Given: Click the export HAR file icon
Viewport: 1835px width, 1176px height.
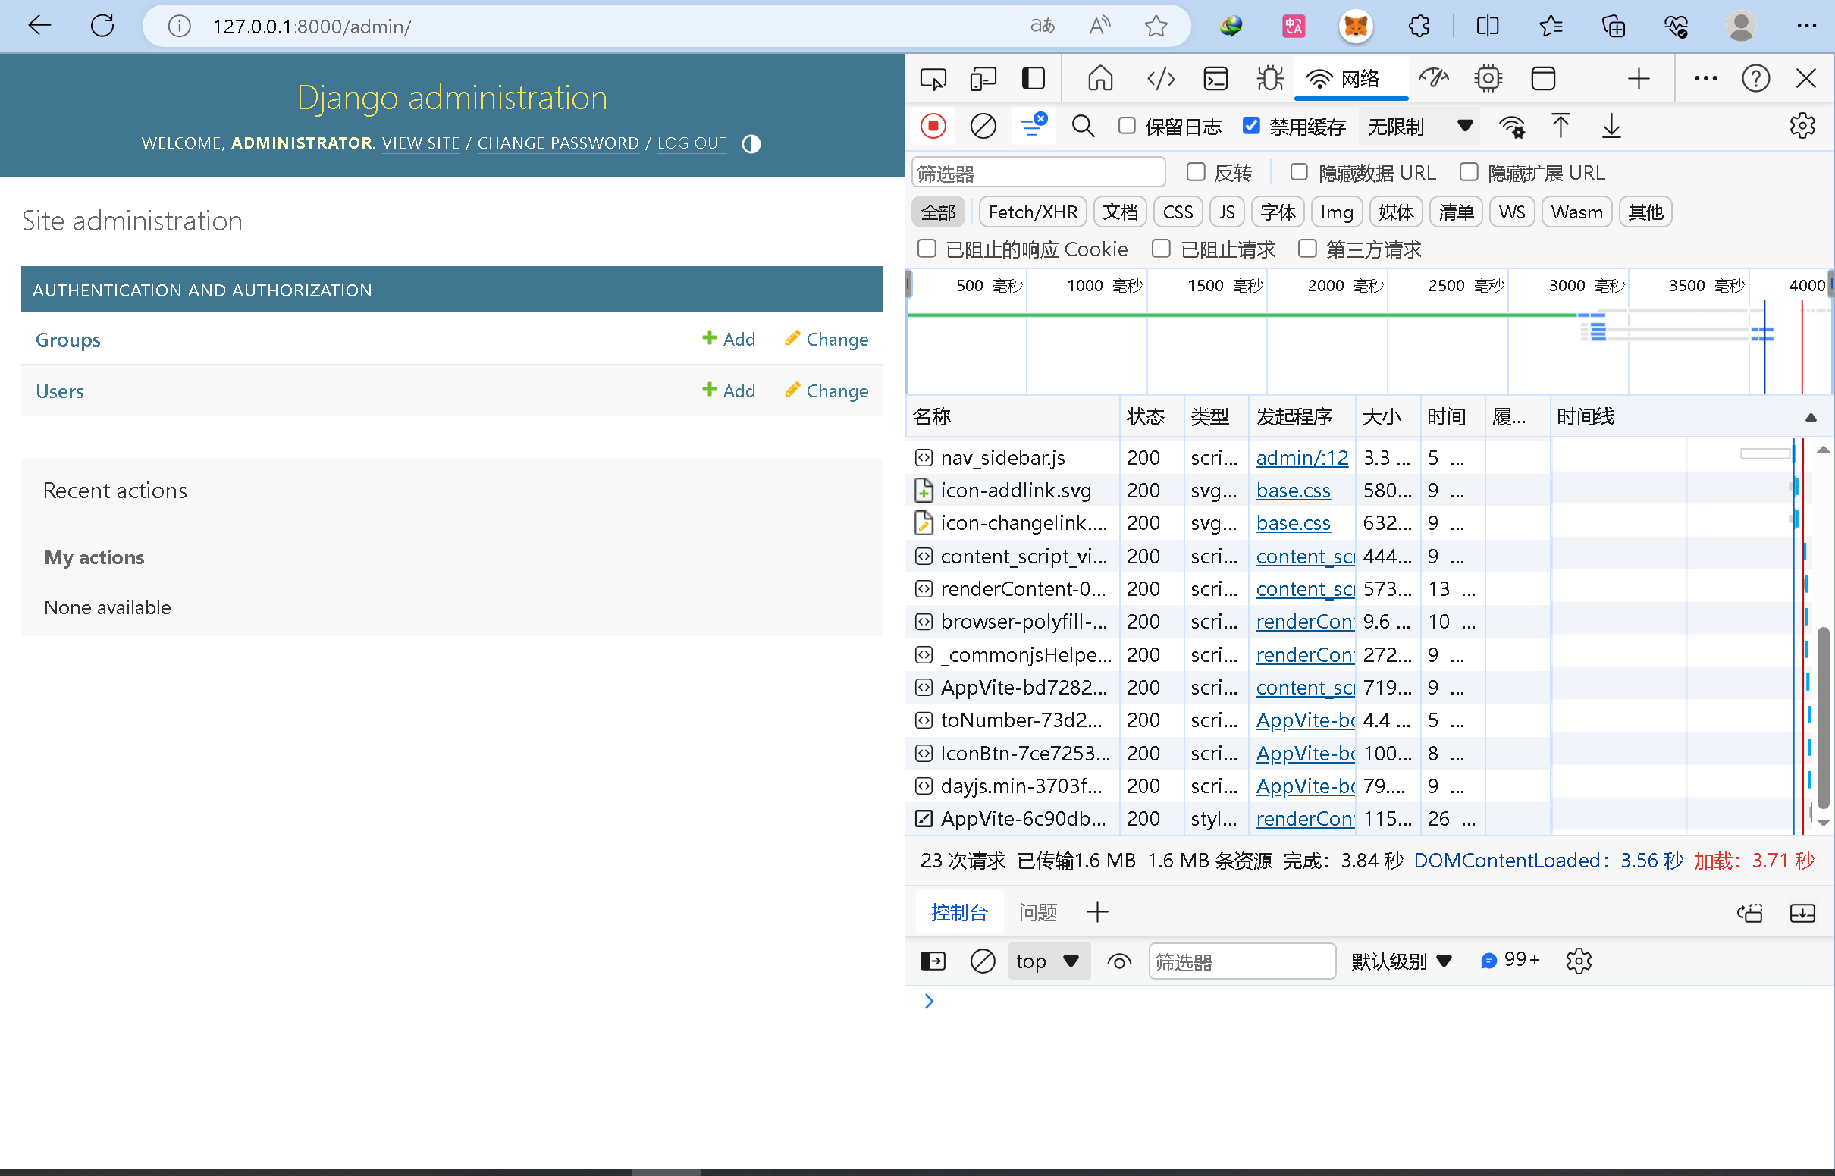Looking at the screenshot, I should (x=1613, y=127).
